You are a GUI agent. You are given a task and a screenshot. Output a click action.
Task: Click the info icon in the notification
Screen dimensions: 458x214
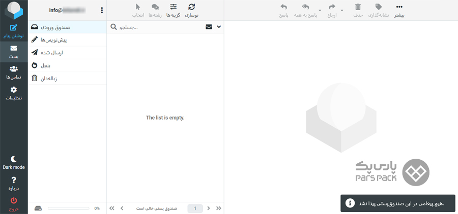tap(350, 203)
